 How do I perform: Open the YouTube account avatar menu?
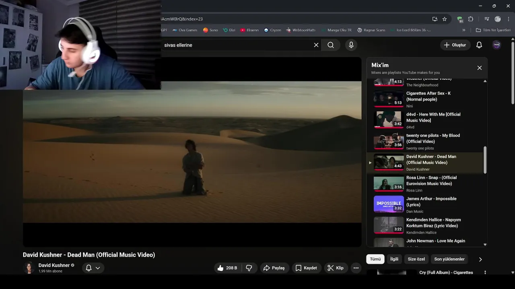point(497,45)
